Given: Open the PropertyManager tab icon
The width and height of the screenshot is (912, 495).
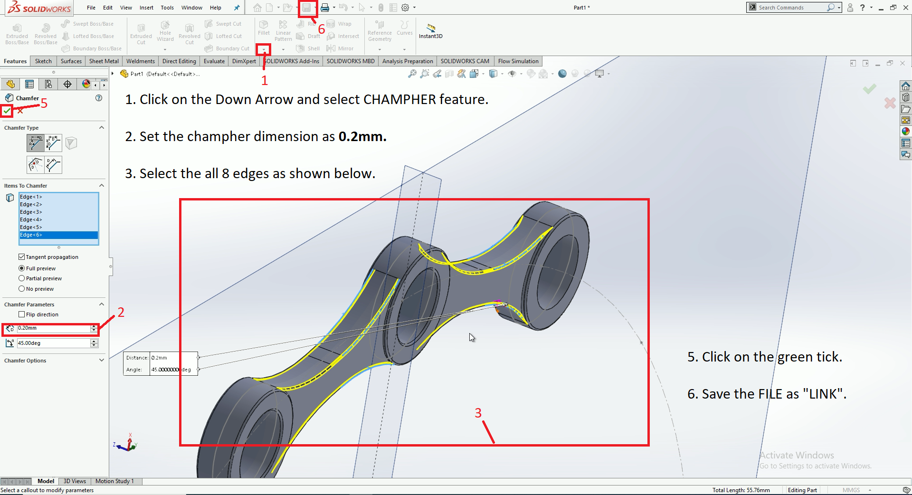Looking at the screenshot, I should (29, 84).
